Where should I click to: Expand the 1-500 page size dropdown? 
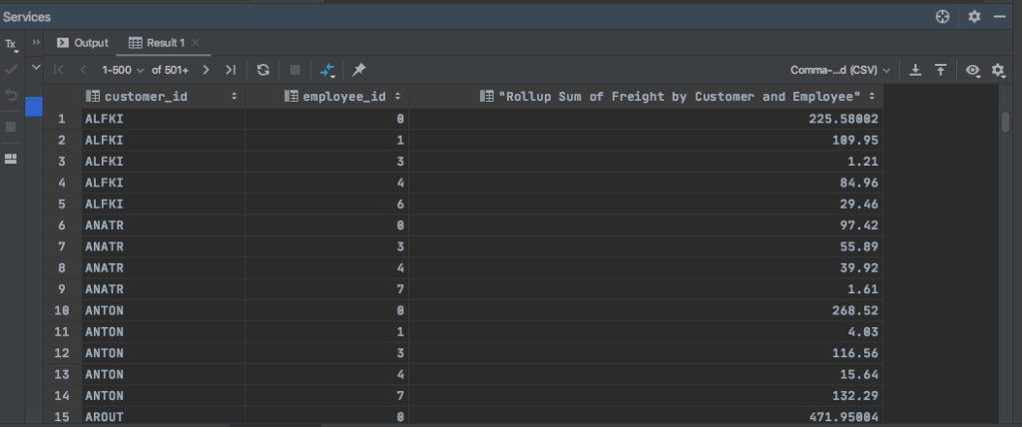(123, 70)
